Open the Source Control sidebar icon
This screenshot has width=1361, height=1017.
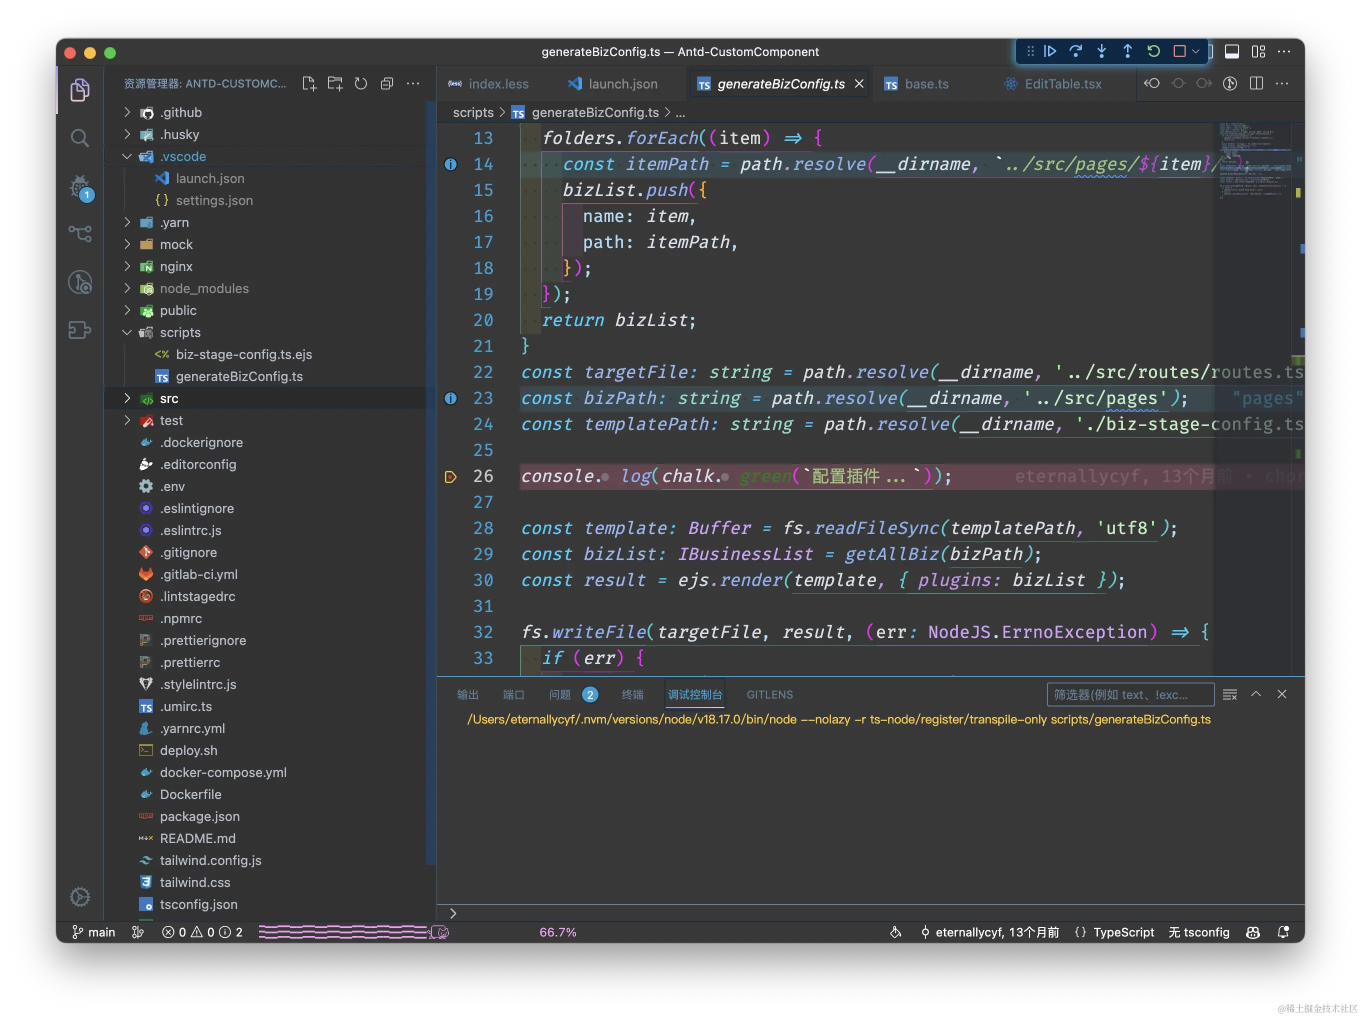pyautogui.click(x=80, y=233)
